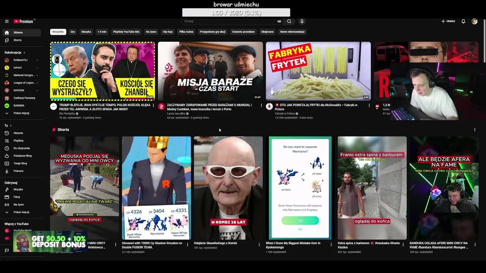The width and height of the screenshot is (486, 273).
Task: Select the Obejrzane filter chip
Action: pos(267,32)
